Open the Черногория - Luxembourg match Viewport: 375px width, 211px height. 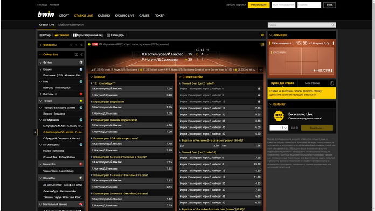[58, 171]
